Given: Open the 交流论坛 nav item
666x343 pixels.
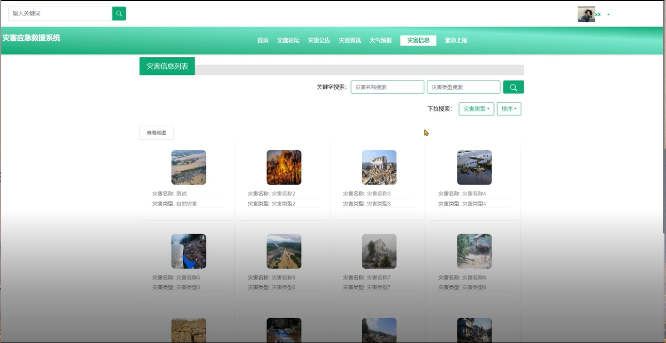Looking at the screenshot, I should click(288, 40).
